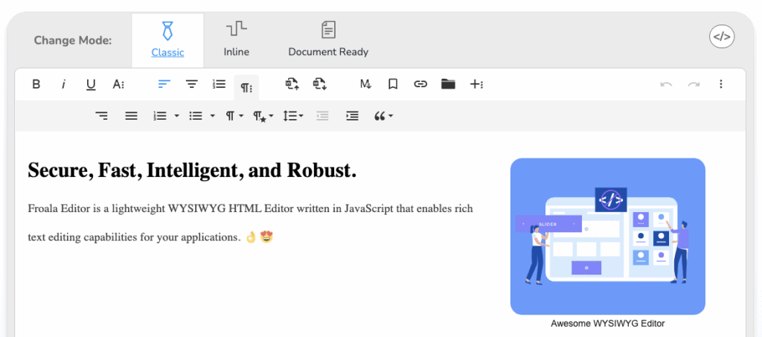
Task: Open unordered list style dropdown arrow
Action: (x=212, y=115)
